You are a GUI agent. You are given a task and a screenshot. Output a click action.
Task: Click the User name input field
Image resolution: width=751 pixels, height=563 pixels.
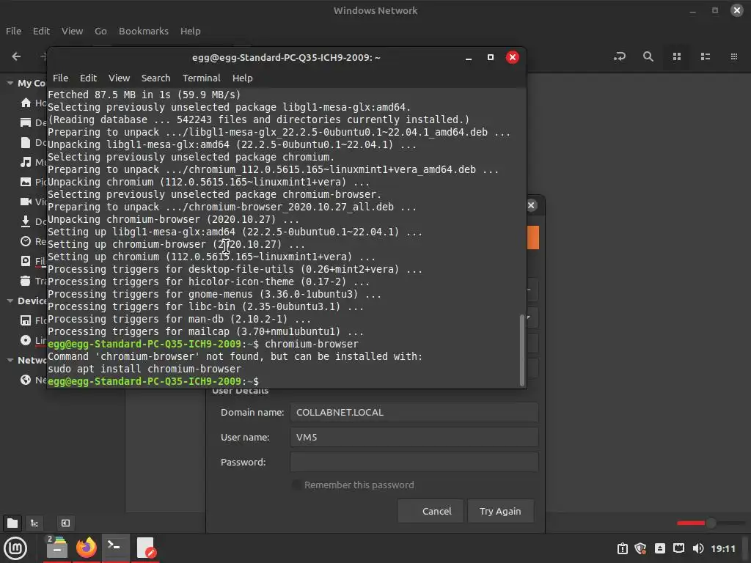414,437
